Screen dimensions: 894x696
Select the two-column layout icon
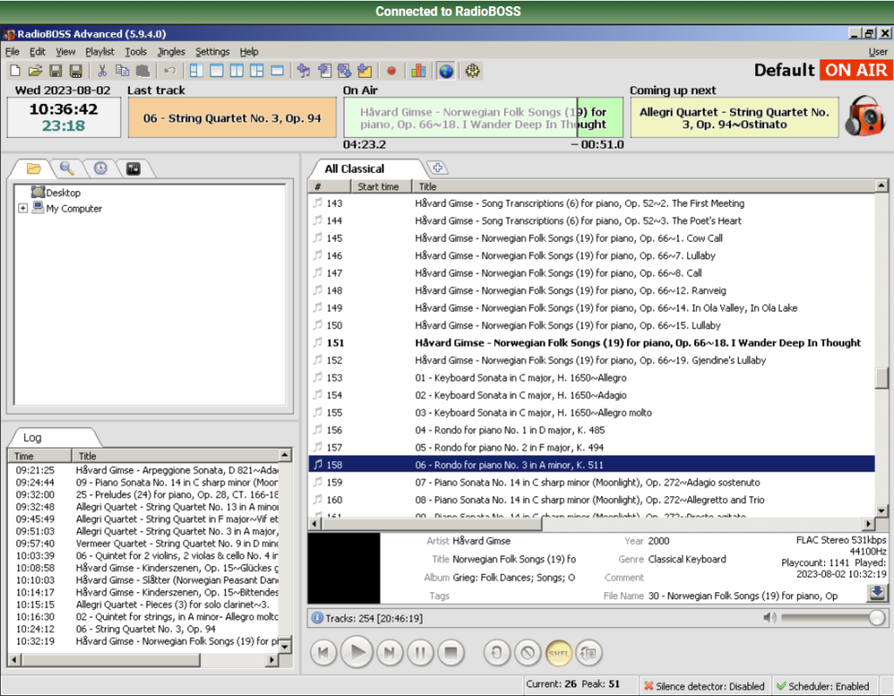[237, 71]
